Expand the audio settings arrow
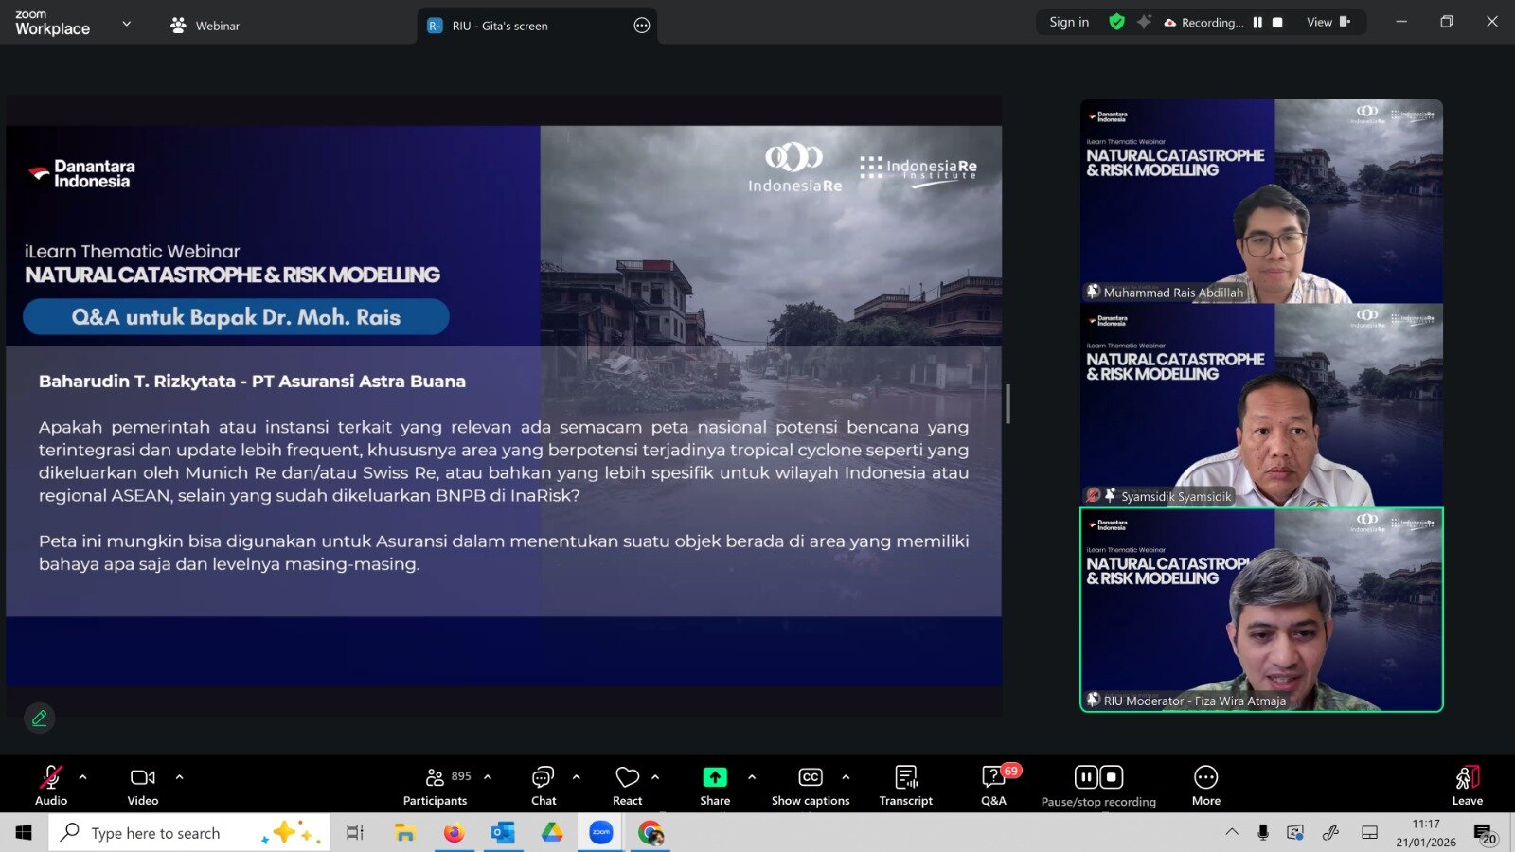Viewport: 1515px width, 852px height. 83,777
